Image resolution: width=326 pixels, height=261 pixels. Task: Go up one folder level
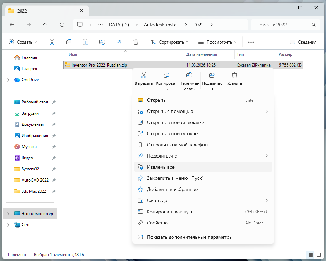point(45,25)
